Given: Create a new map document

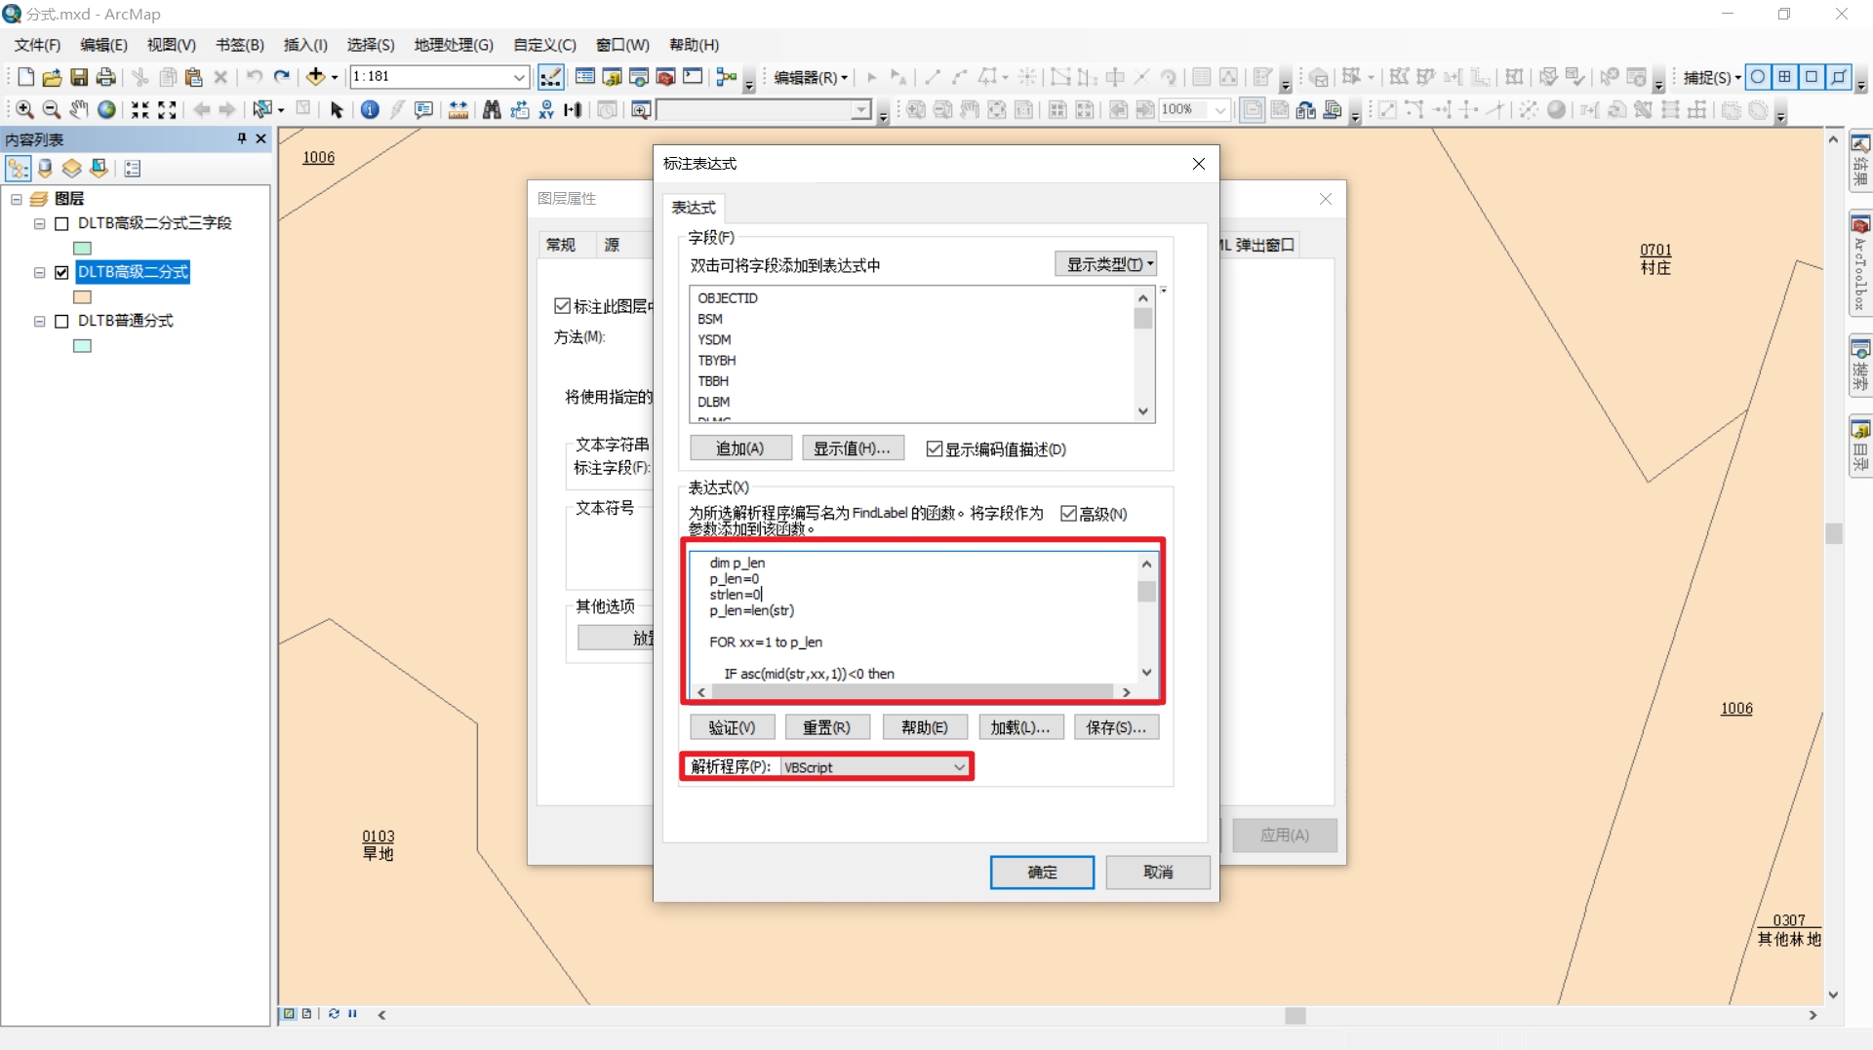Looking at the screenshot, I should tap(25, 77).
